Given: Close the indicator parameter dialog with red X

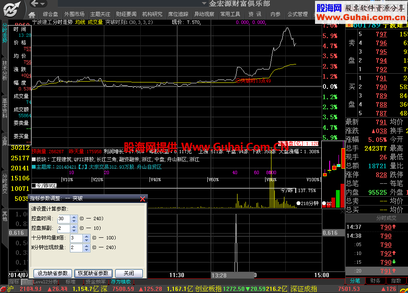Looking at the screenshot, I should point(142,199).
